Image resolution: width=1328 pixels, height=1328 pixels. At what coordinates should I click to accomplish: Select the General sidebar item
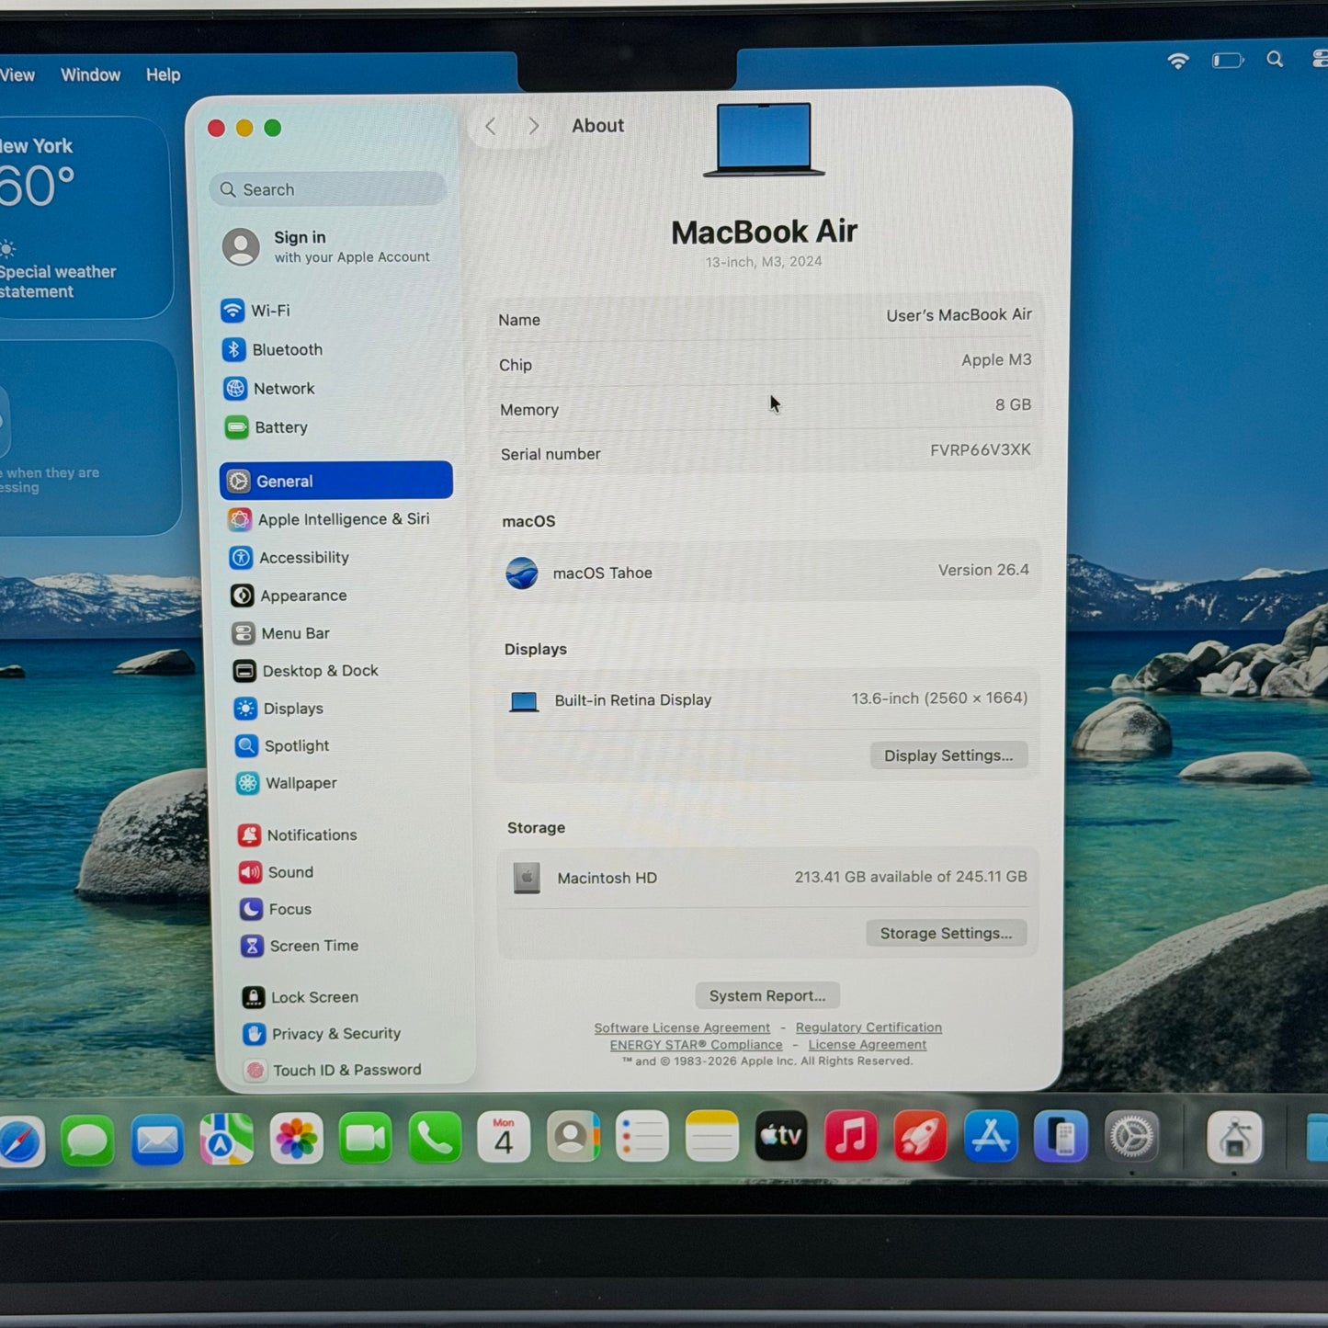(336, 481)
